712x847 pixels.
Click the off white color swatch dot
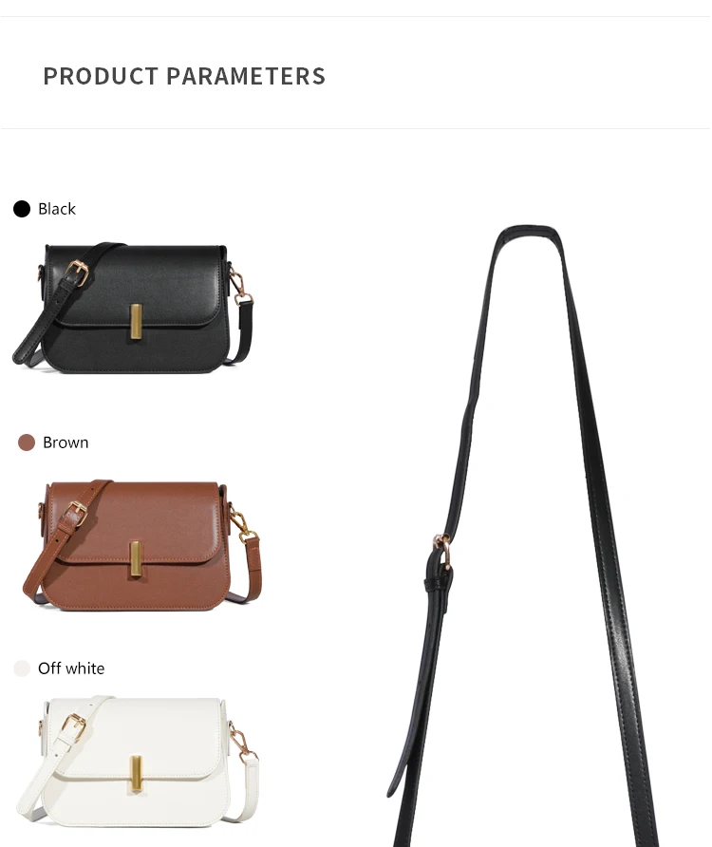tap(22, 668)
